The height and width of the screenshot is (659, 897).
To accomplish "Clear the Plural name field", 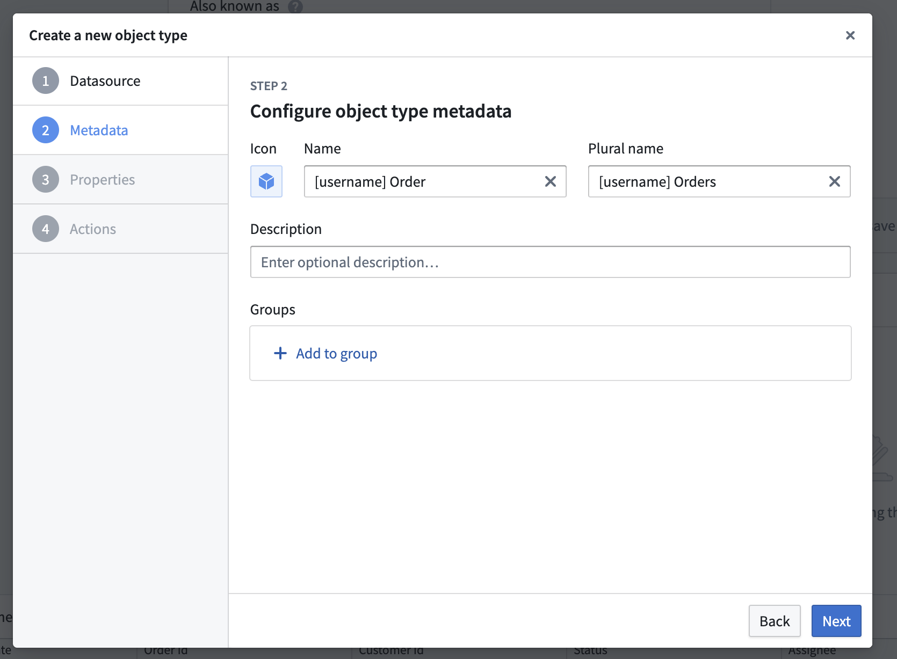I will 834,181.
